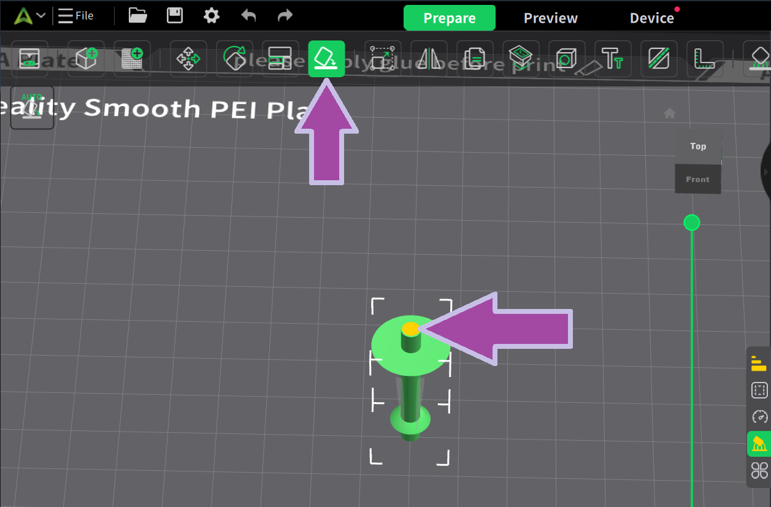The image size is (771, 507).
Task: Open the Measure ruler tool
Action: coord(705,59)
